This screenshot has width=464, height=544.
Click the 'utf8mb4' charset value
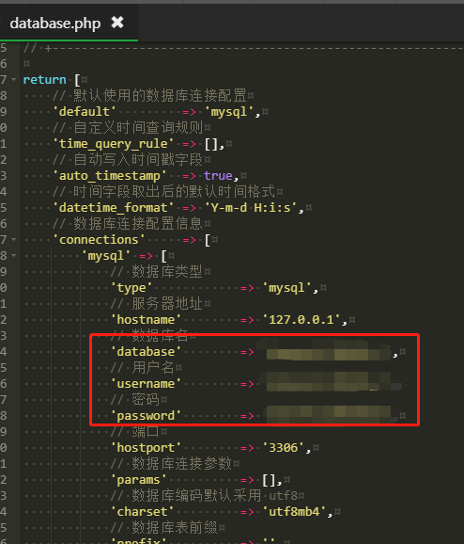[294, 511]
